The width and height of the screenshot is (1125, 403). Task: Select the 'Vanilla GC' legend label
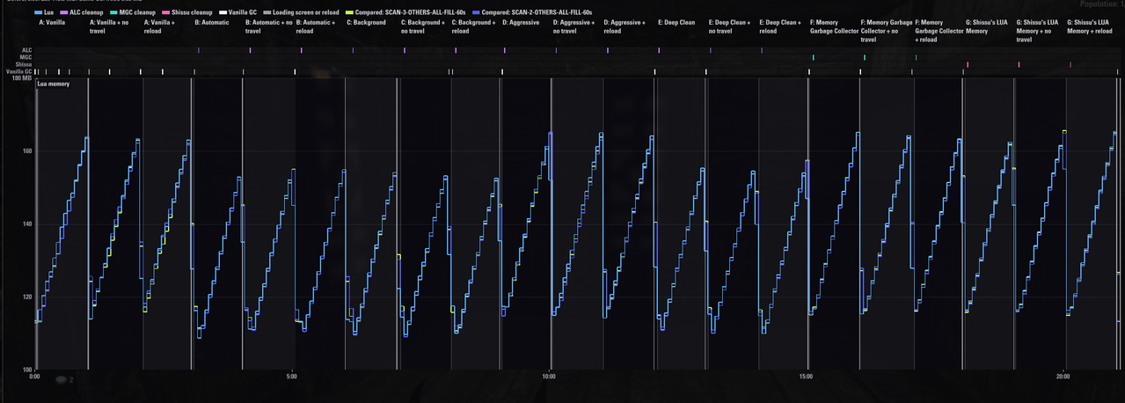click(x=243, y=12)
